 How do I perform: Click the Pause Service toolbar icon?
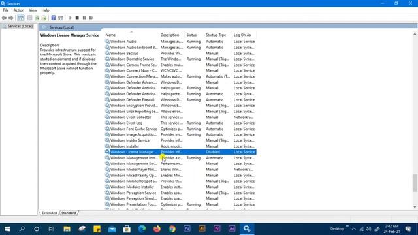point(84,18)
